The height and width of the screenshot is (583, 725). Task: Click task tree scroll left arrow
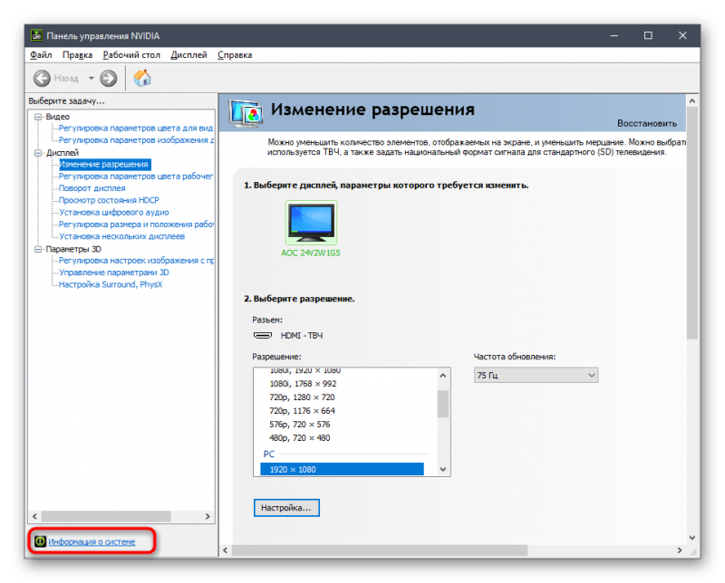click(34, 516)
